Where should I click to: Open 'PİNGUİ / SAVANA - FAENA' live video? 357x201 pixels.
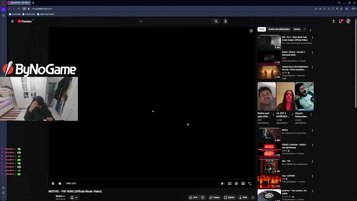(x=269, y=150)
